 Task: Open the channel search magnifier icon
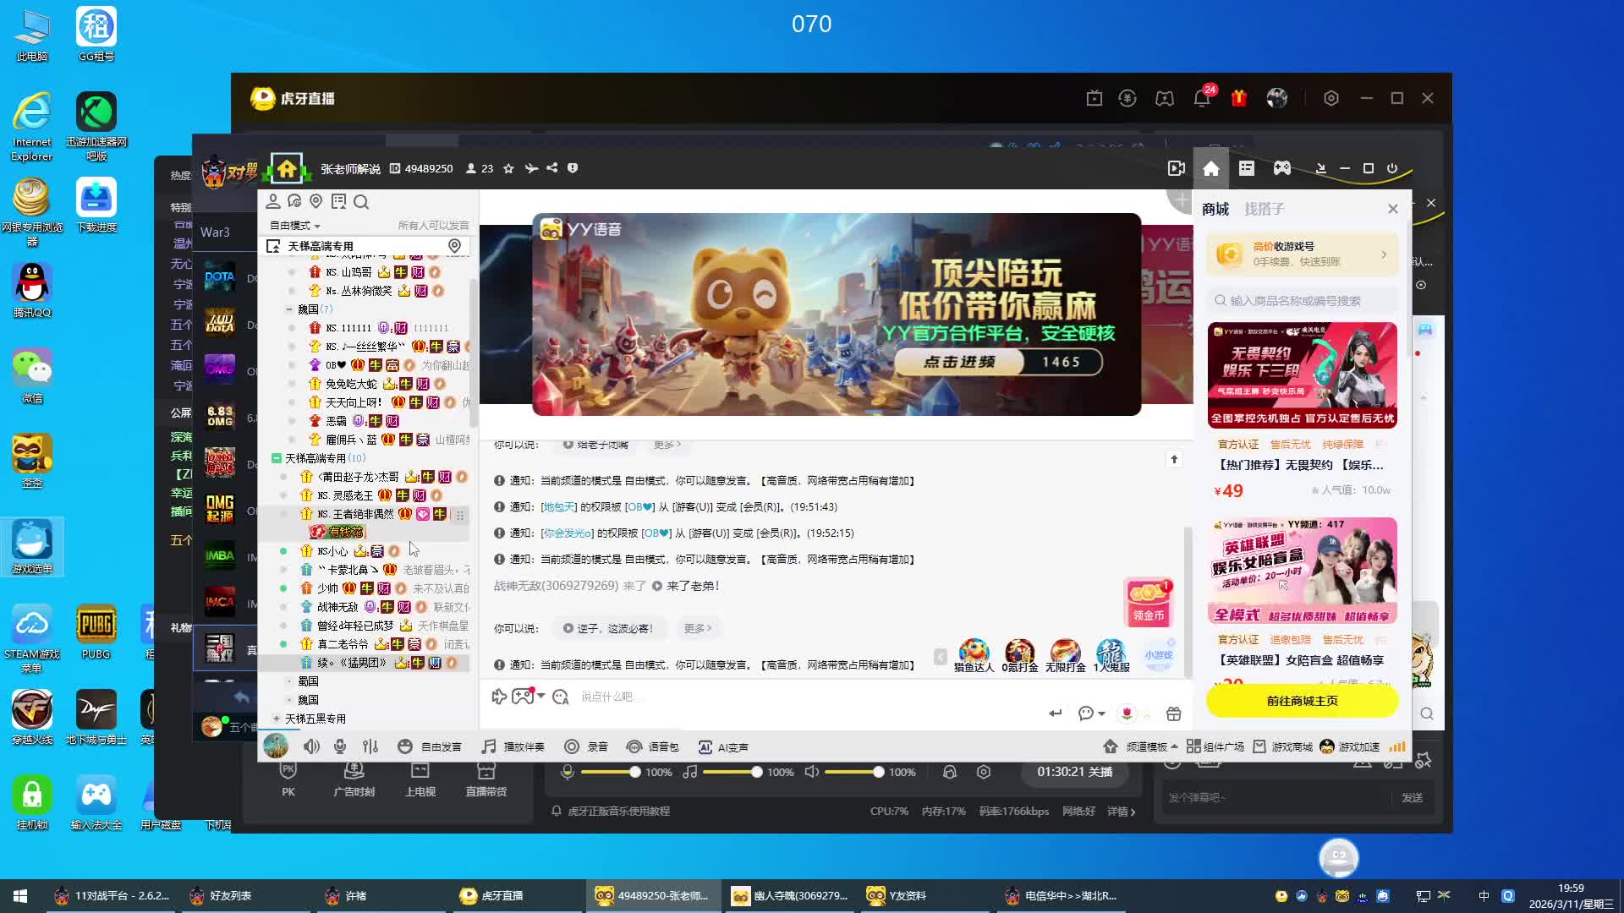pyautogui.click(x=361, y=202)
